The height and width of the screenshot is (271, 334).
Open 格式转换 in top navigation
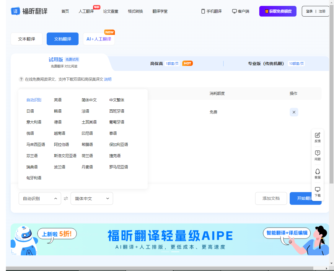pyautogui.click(x=136, y=11)
